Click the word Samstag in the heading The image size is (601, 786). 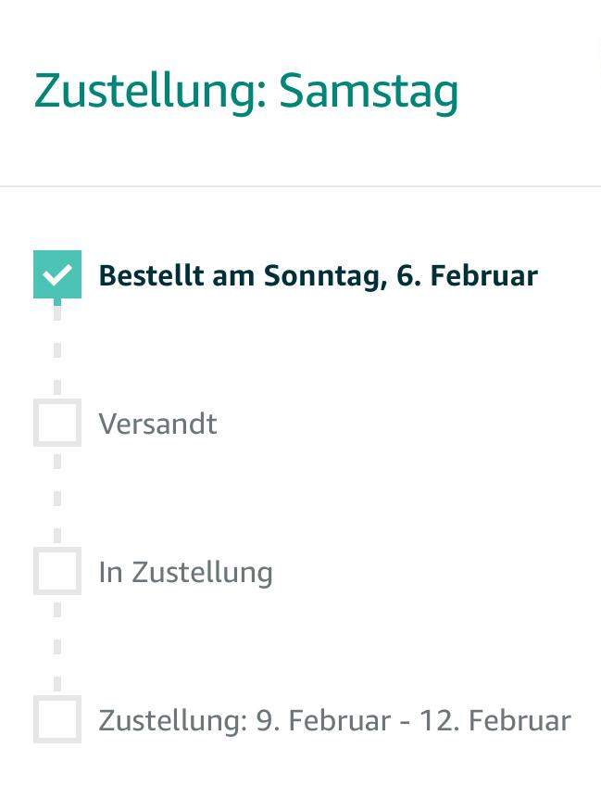pyautogui.click(x=369, y=91)
